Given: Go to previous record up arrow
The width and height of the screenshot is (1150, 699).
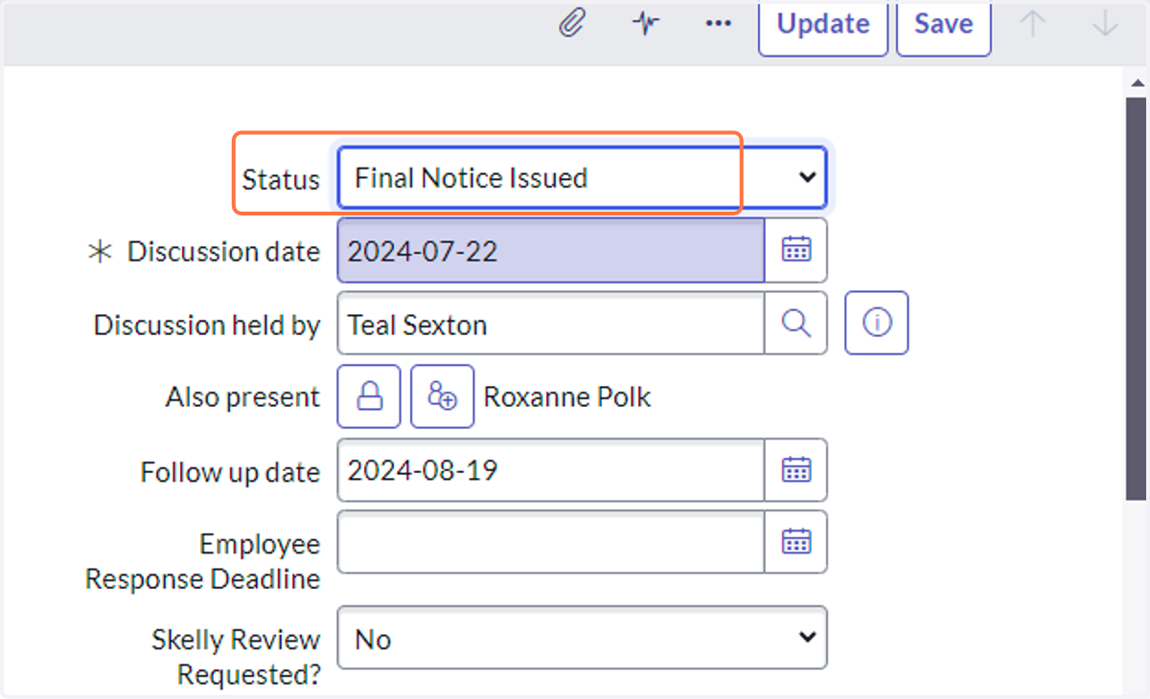Looking at the screenshot, I should point(1032,24).
